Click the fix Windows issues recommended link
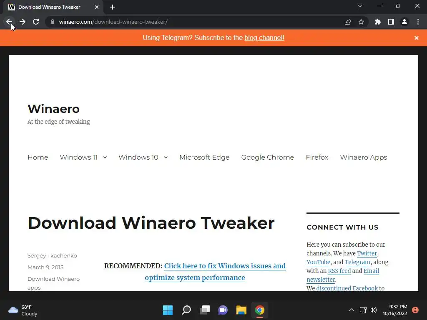This screenshot has width=427, height=320. [x=215, y=272]
